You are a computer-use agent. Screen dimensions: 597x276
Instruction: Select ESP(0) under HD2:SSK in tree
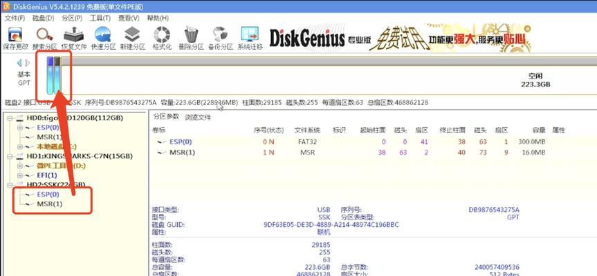(48, 195)
